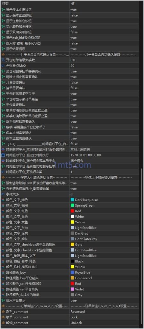144x329 pixels.
Task: Click the enum icon beside 时间超时平仓_本地时间或MT4服务器时间
Action: pyautogui.click(x=3, y=149)
